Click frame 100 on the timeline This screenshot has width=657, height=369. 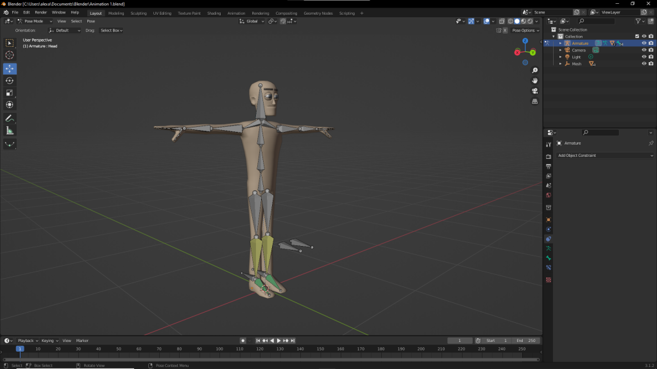pos(219,349)
